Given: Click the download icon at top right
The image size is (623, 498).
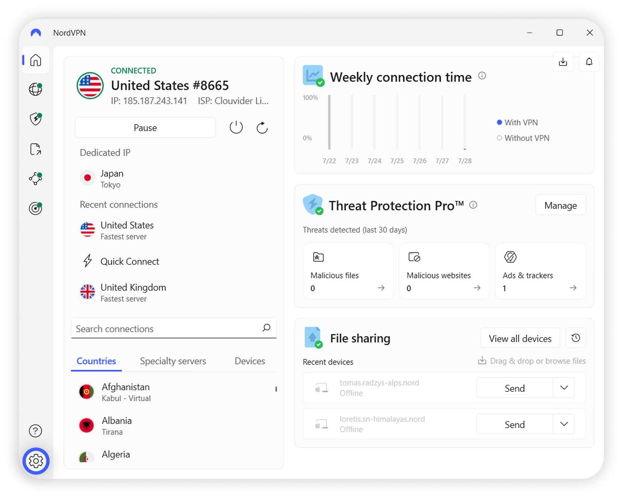Looking at the screenshot, I should (563, 62).
